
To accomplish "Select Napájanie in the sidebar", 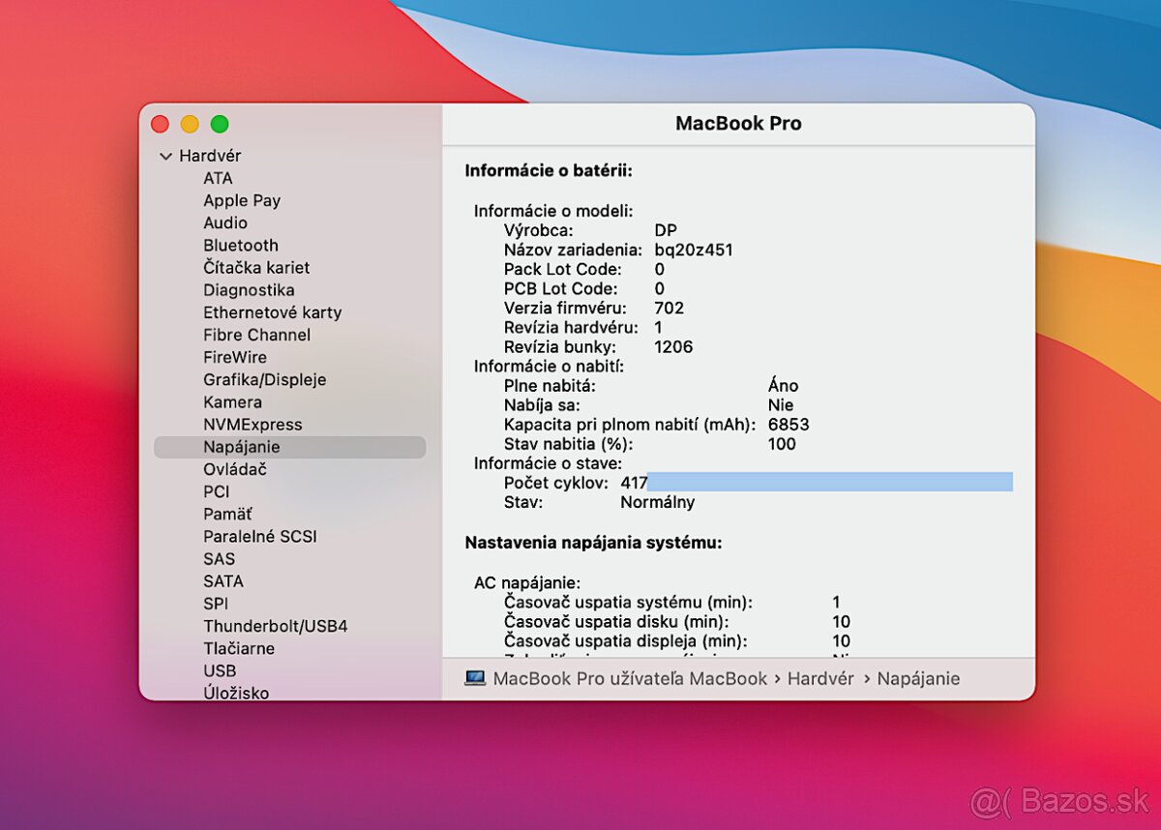I will point(243,446).
